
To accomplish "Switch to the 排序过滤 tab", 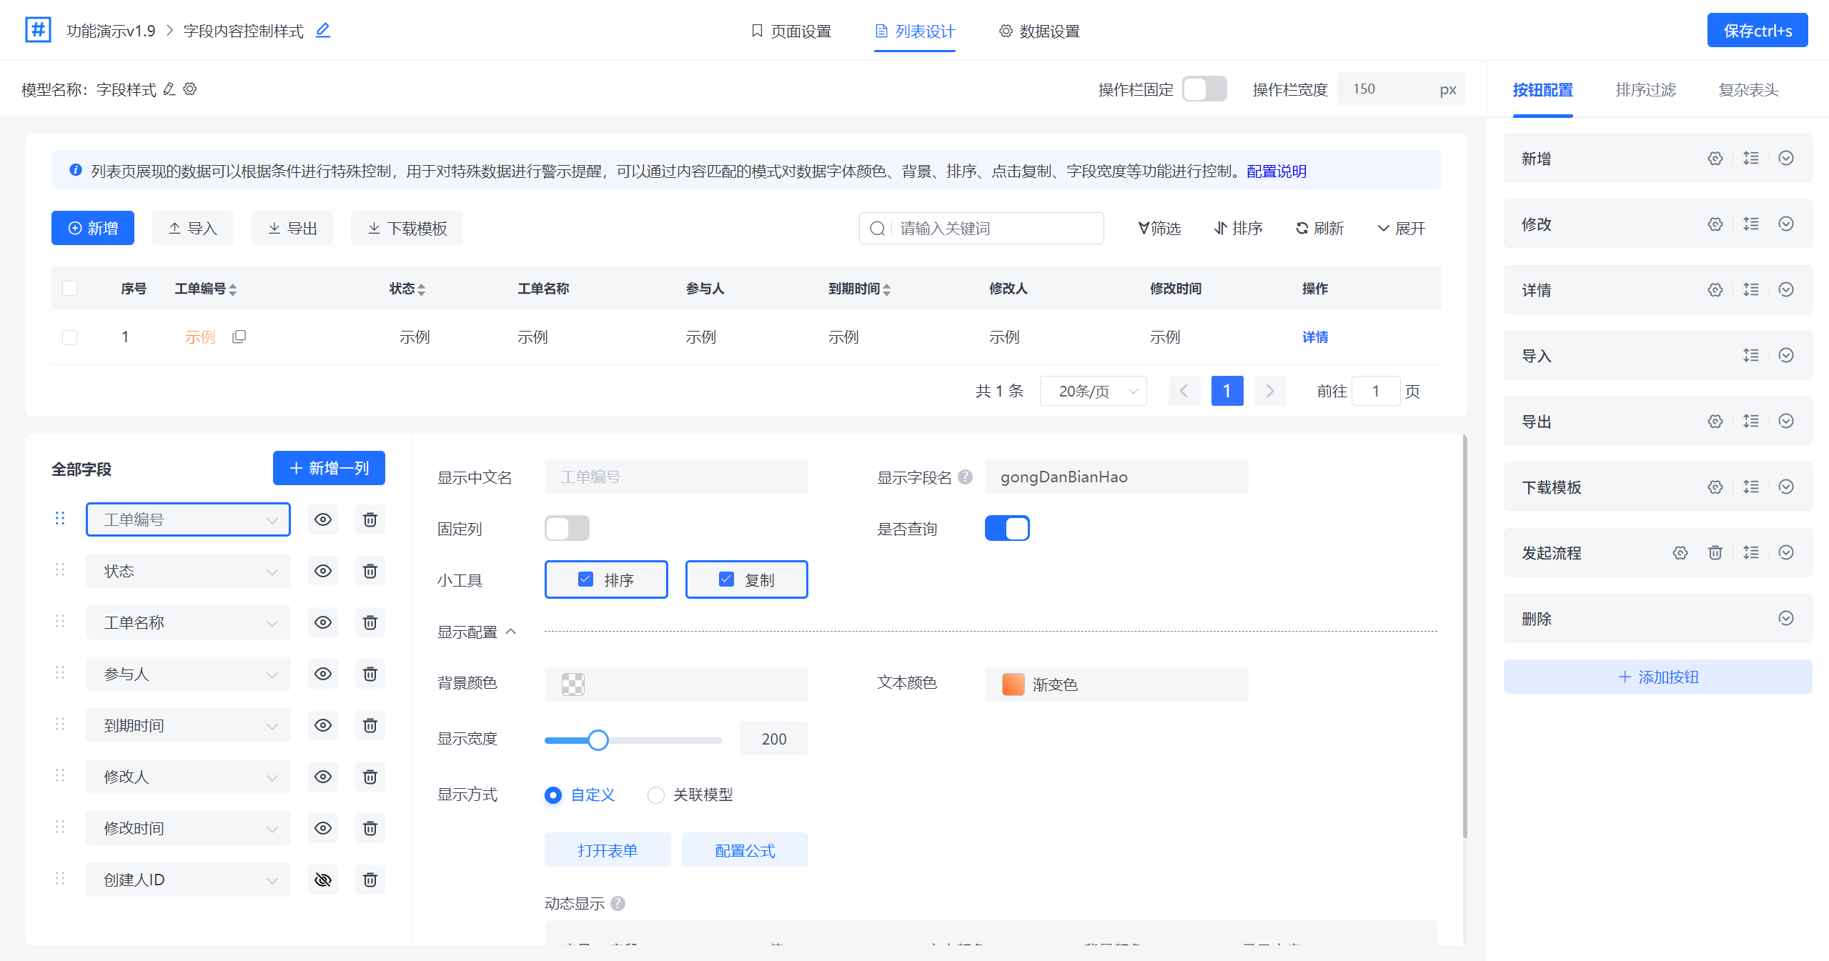I will pyautogui.click(x=1645, y=90).
